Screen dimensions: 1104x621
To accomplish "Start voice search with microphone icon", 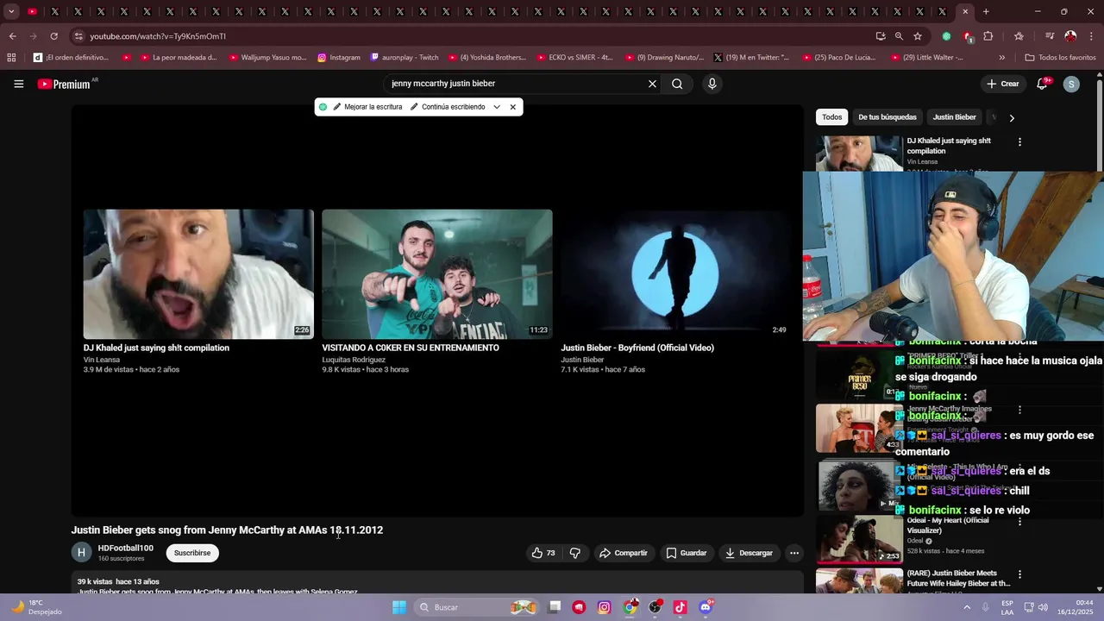I will click(712, 84).
